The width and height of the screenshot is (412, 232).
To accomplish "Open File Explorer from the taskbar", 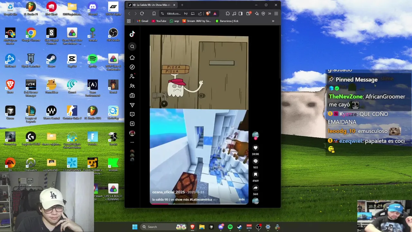I will (x=202, y=227).
